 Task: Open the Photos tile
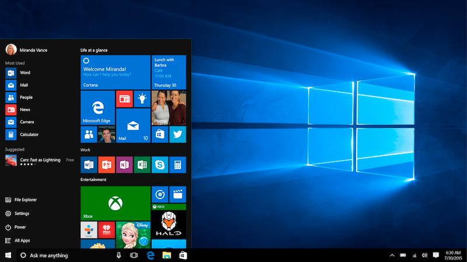click(x=169, y=108)
